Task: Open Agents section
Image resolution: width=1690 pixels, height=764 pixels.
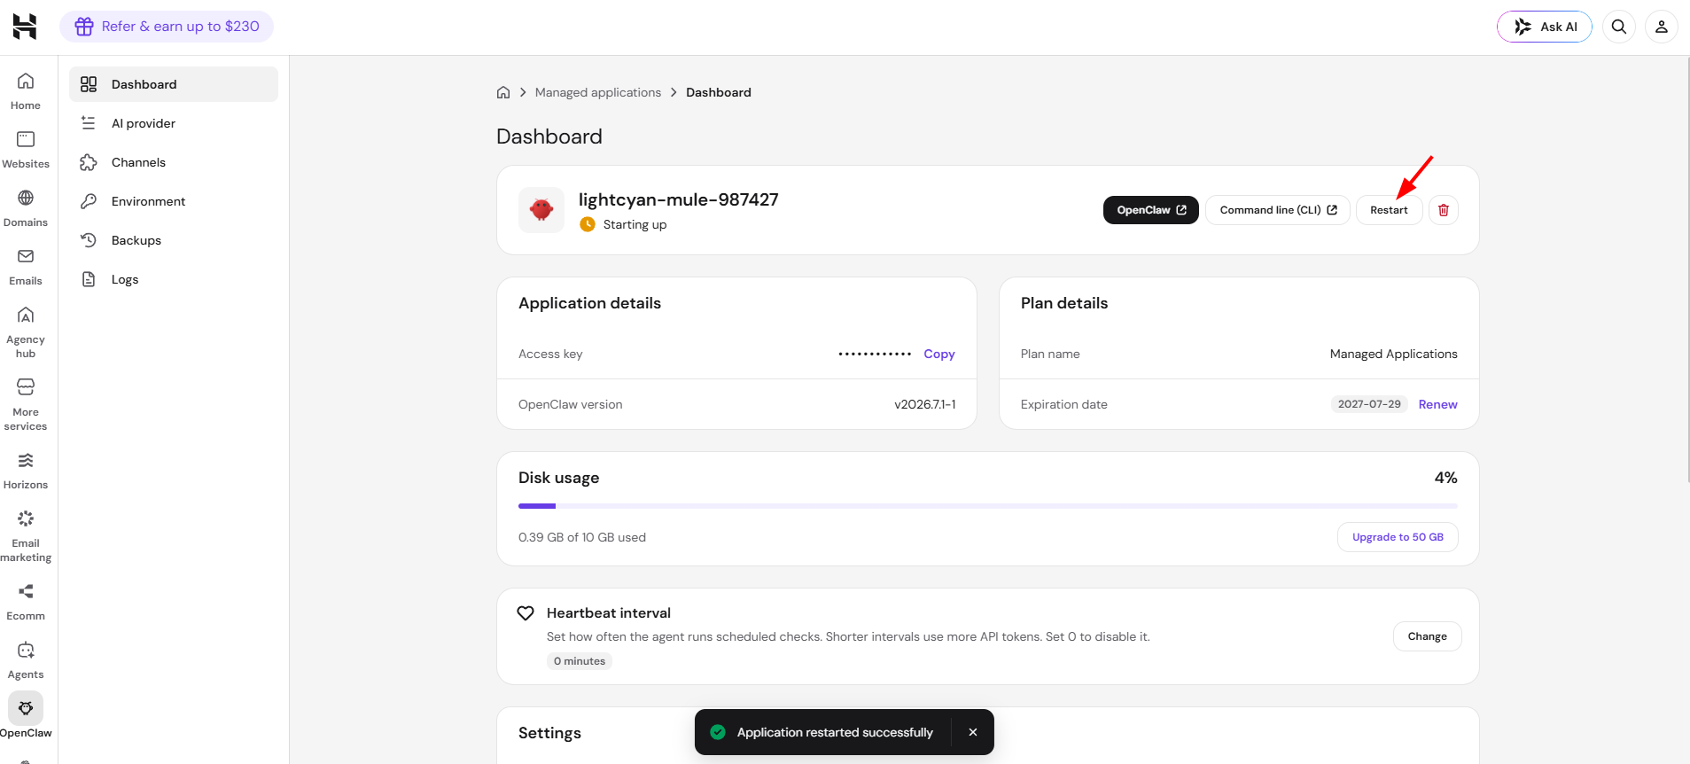Action: (x=26, y=660)
